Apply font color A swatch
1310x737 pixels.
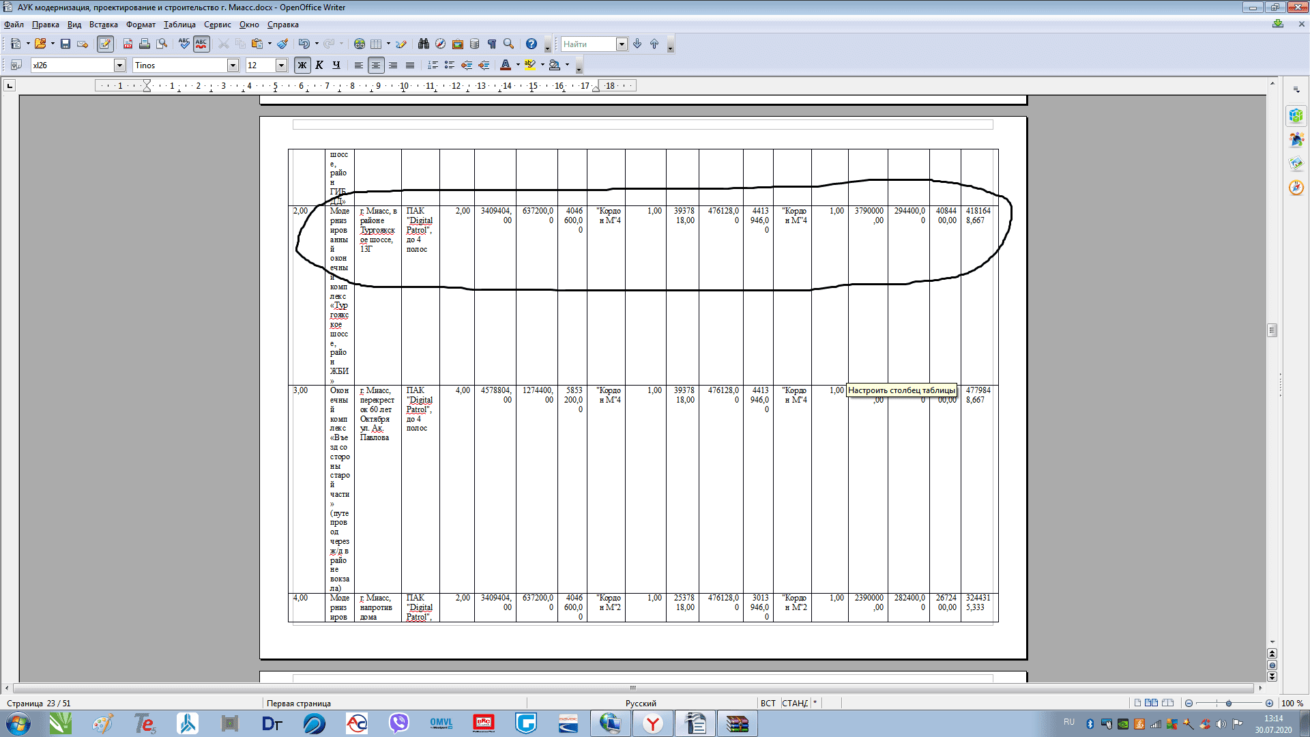click(x=506, y=65)
